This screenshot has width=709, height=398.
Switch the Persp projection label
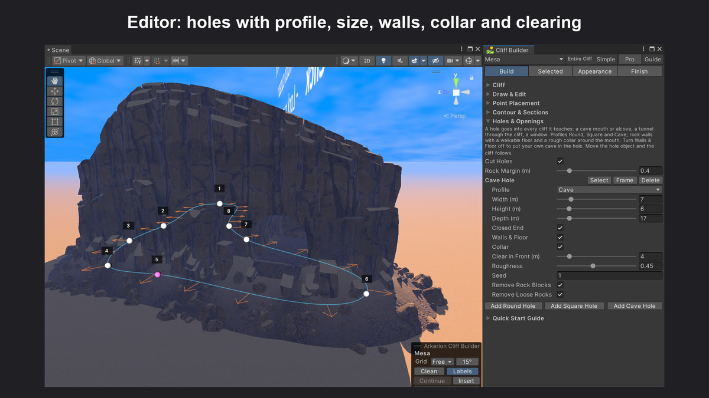(x=456, y=116)
